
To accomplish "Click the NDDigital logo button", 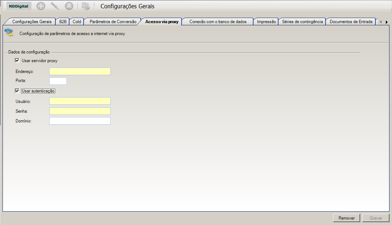I will coord(19,6).
